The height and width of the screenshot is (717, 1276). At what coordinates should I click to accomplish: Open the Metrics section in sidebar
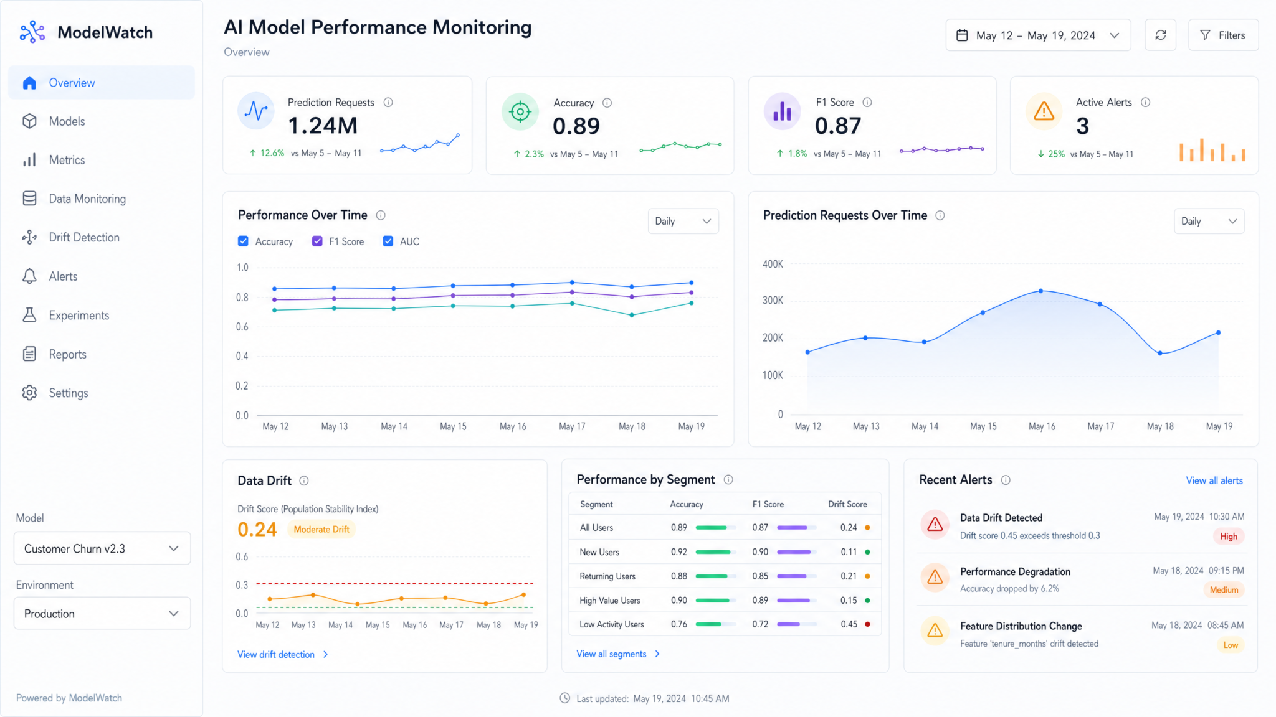tap(102, 160)
